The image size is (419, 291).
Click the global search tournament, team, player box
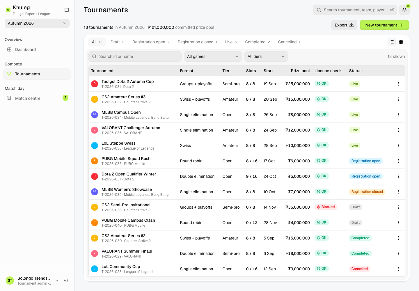[x=355, y=10]
